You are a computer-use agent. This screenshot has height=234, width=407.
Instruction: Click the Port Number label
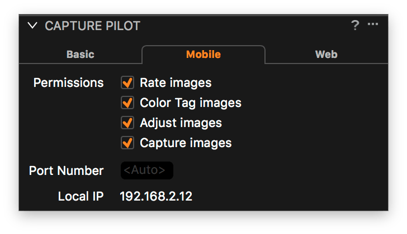[66, 170]
